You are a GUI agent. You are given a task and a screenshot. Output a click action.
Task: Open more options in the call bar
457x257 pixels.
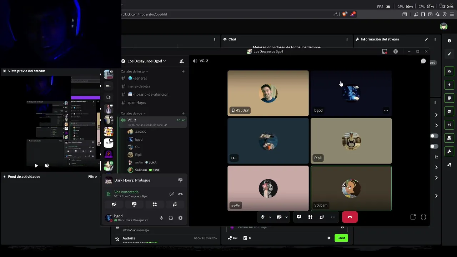(333, 217)
